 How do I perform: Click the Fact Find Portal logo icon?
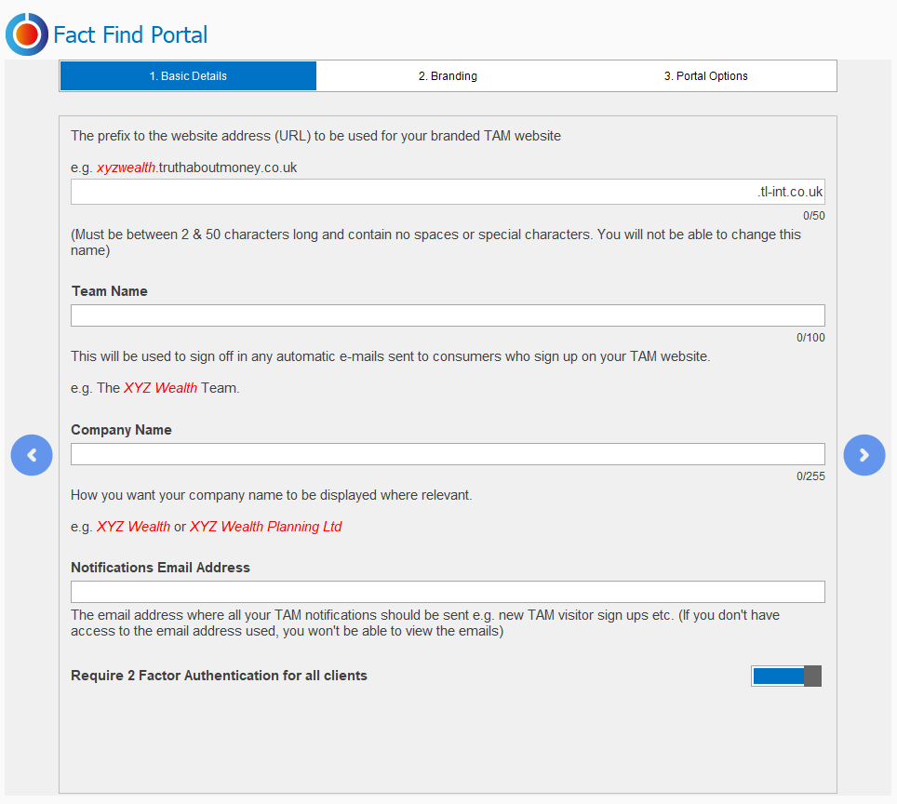pos(27,34)
